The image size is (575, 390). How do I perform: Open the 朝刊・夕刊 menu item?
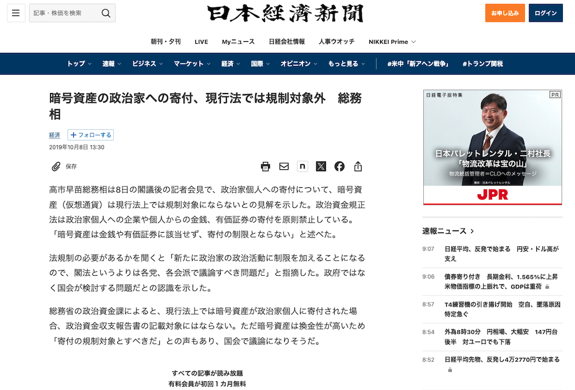click(x=166, y=42)
